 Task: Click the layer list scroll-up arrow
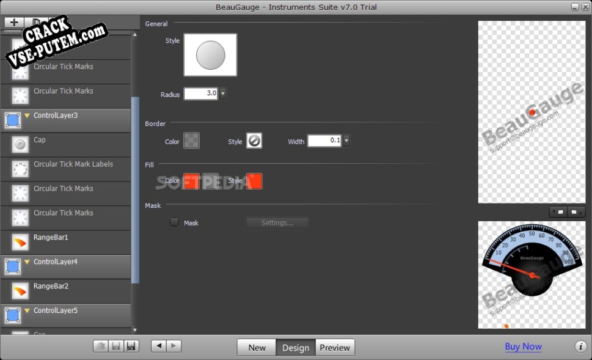[135, 35]
